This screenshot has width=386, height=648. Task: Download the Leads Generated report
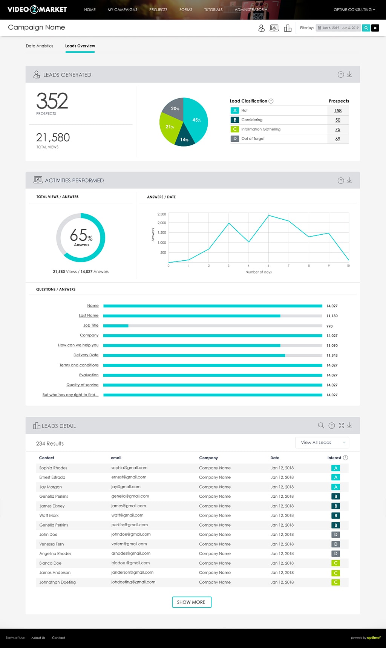(349, 74)
